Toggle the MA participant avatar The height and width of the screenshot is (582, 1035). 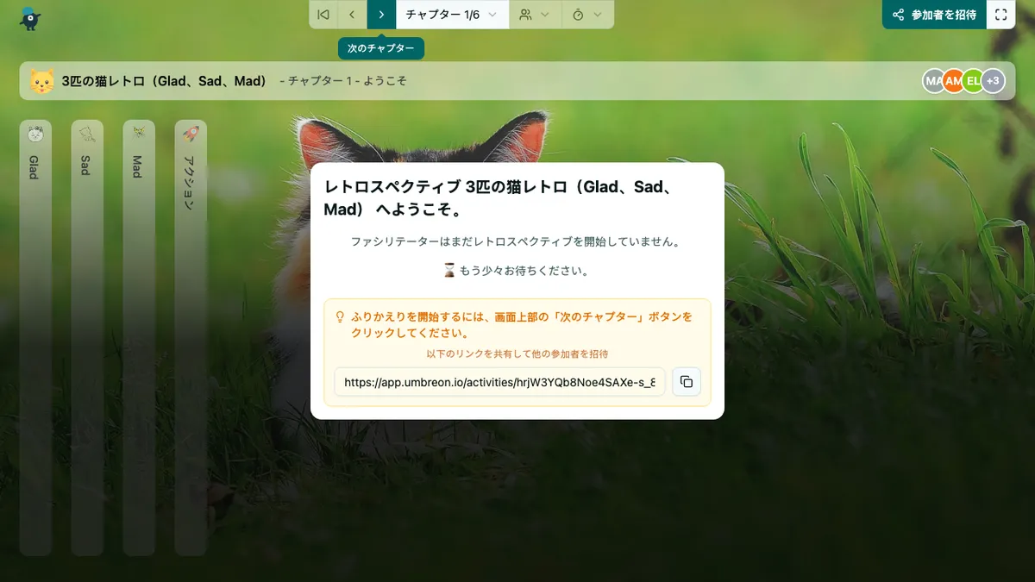(933, 80)
